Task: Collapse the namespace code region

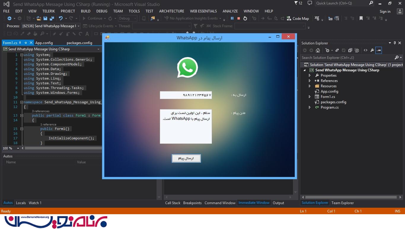Action: pos(22,102)
